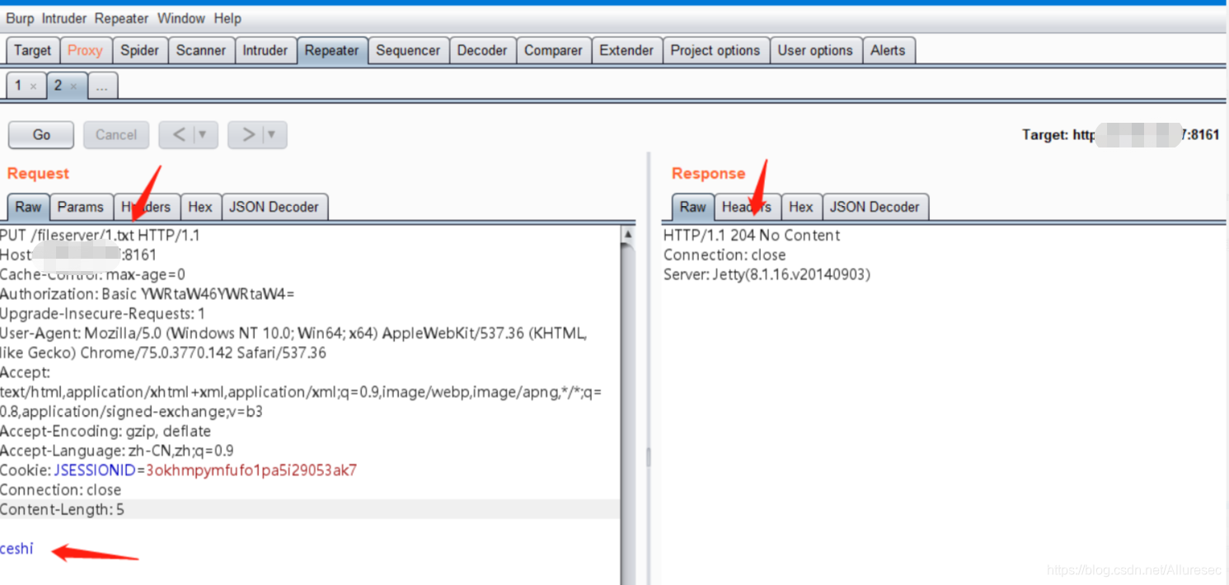Switch to the Decoder tab
The image size is (1229, 585).
pyautogui.click(x=482, y=50)
